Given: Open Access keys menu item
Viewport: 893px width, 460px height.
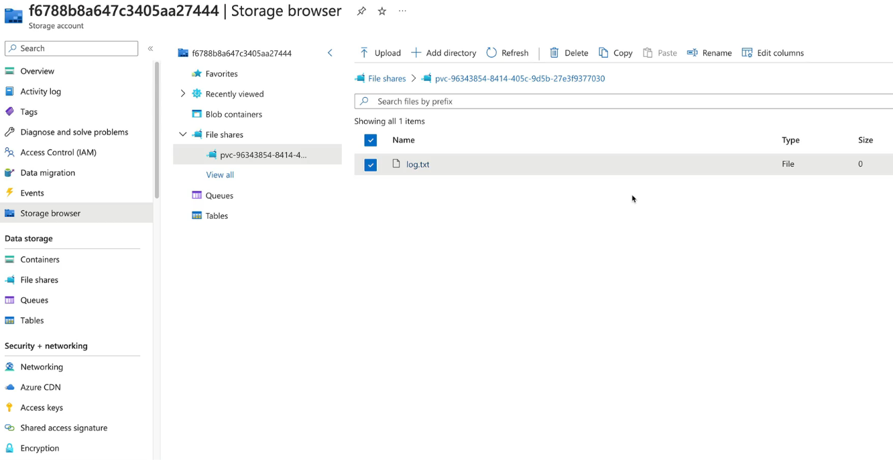Looking at the screenshot, I should [42, 408].
